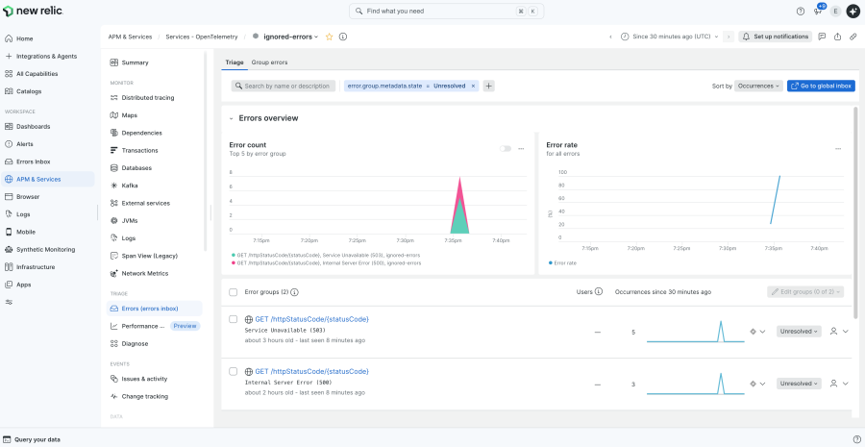Open the feedback comment icon in header
865x447 pixels.
tap(822, 37)
